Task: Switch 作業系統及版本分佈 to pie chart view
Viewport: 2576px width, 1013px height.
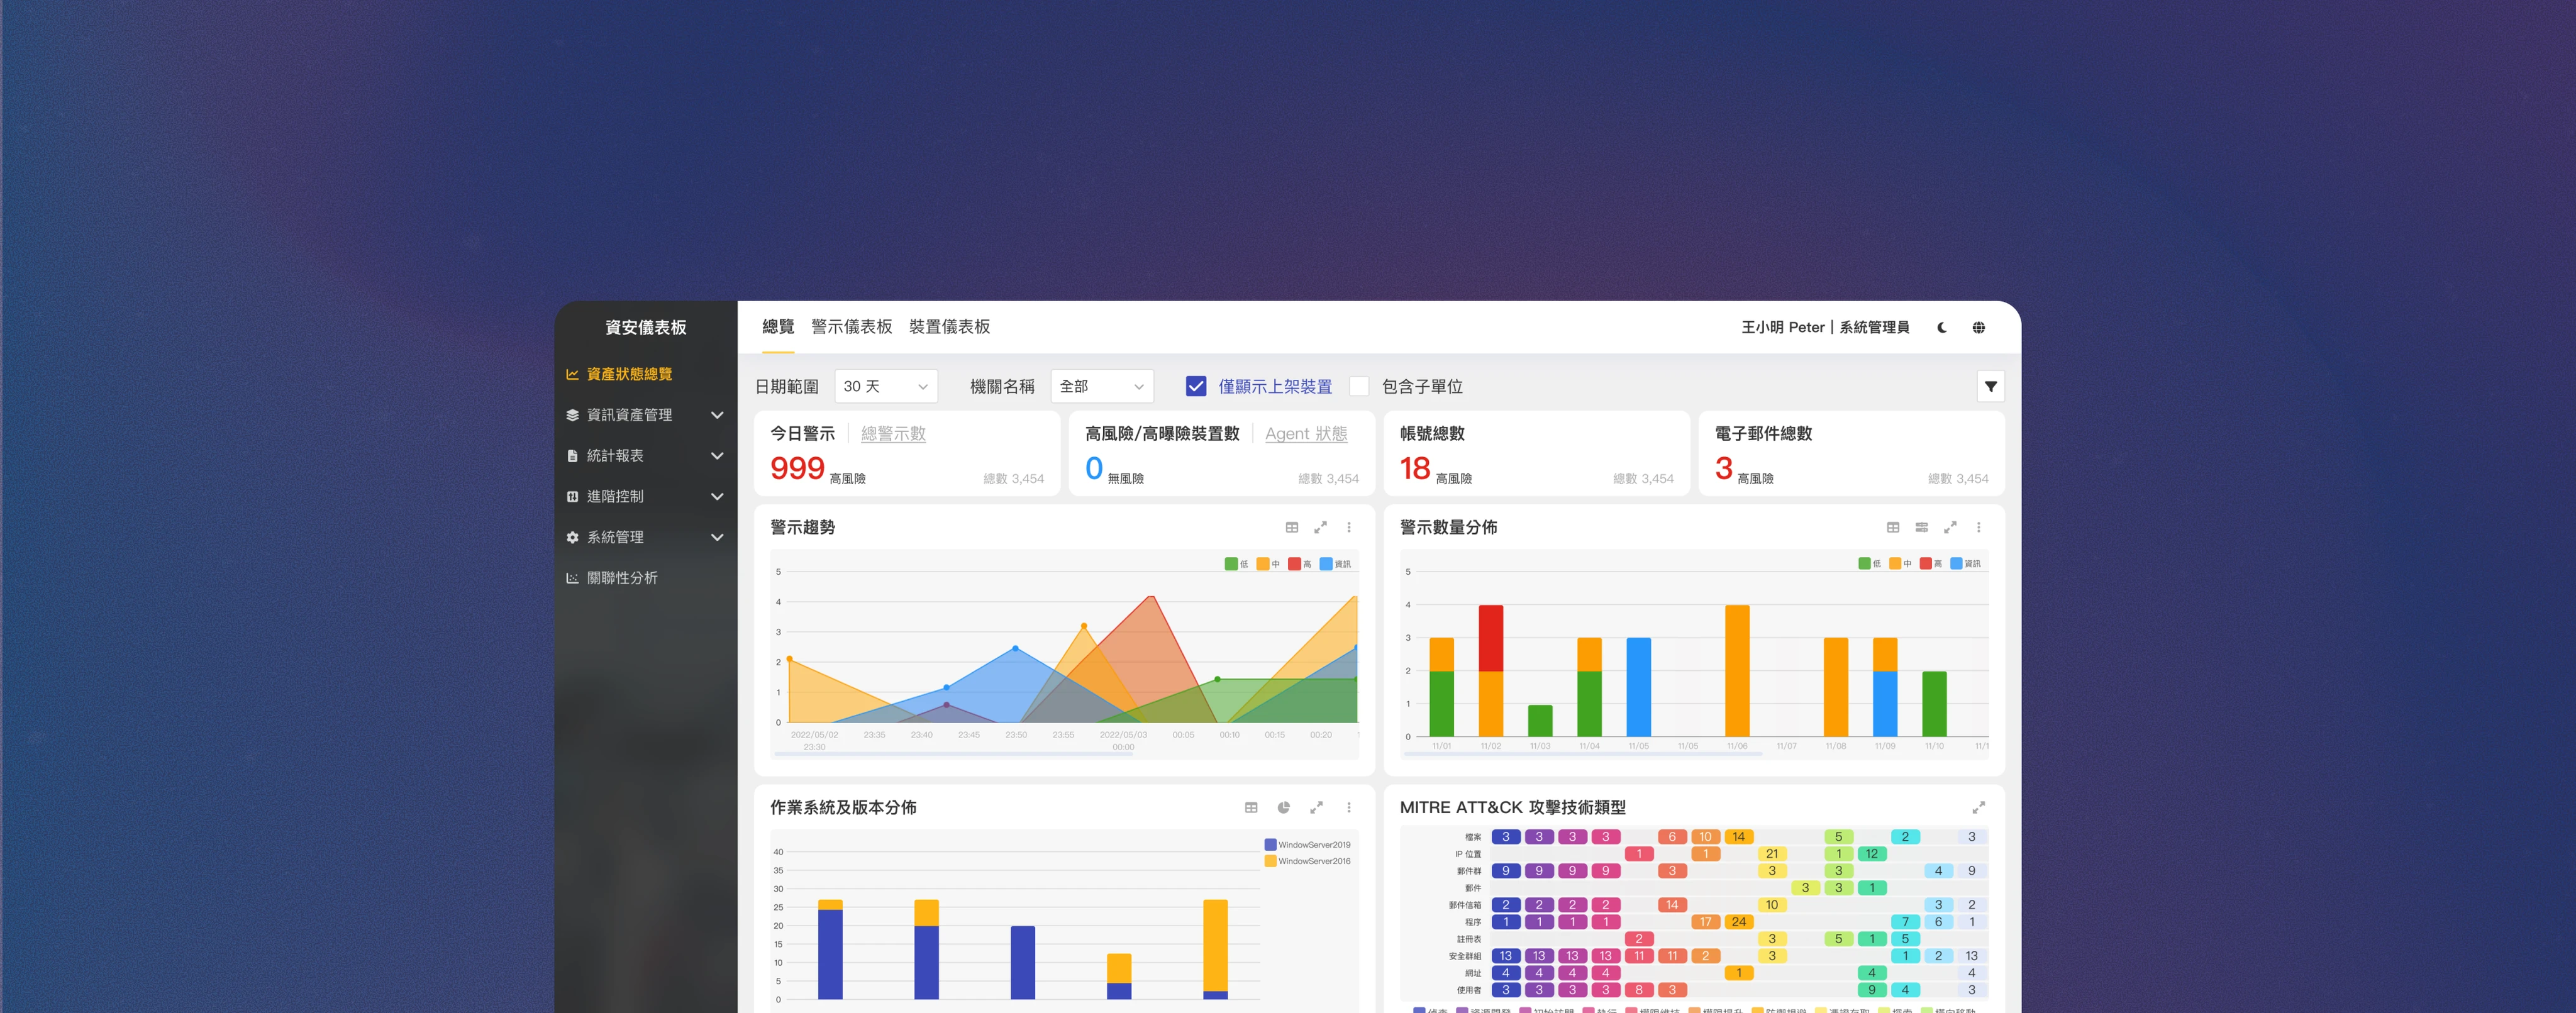Action: [x=1283, y=807]
